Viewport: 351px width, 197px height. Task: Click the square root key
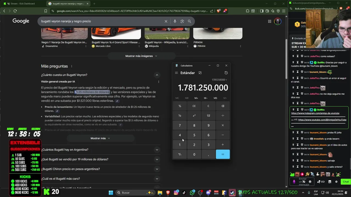point(208,116)
